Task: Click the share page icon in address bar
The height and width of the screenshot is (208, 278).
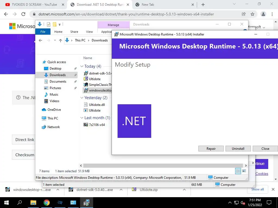Action: 244,14
